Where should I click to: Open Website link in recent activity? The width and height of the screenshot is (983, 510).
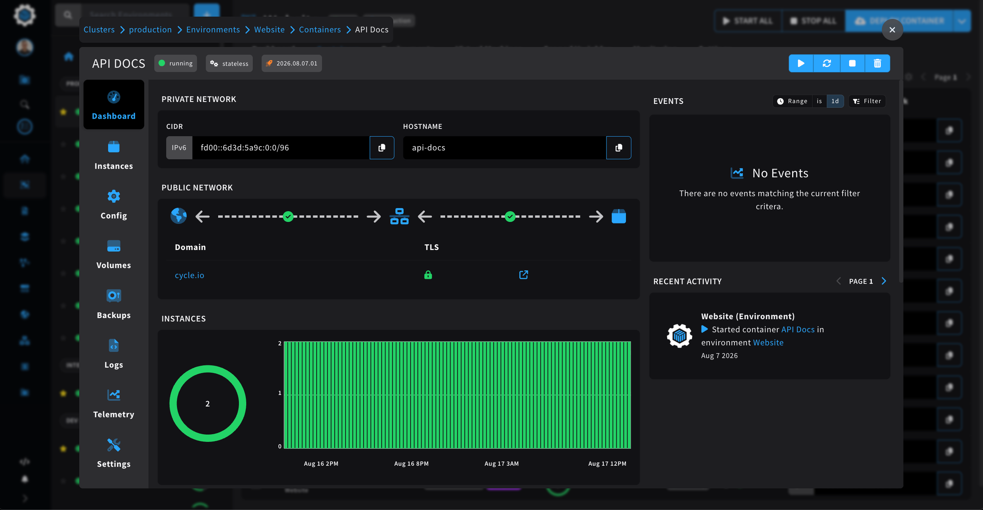click(768, 343)
